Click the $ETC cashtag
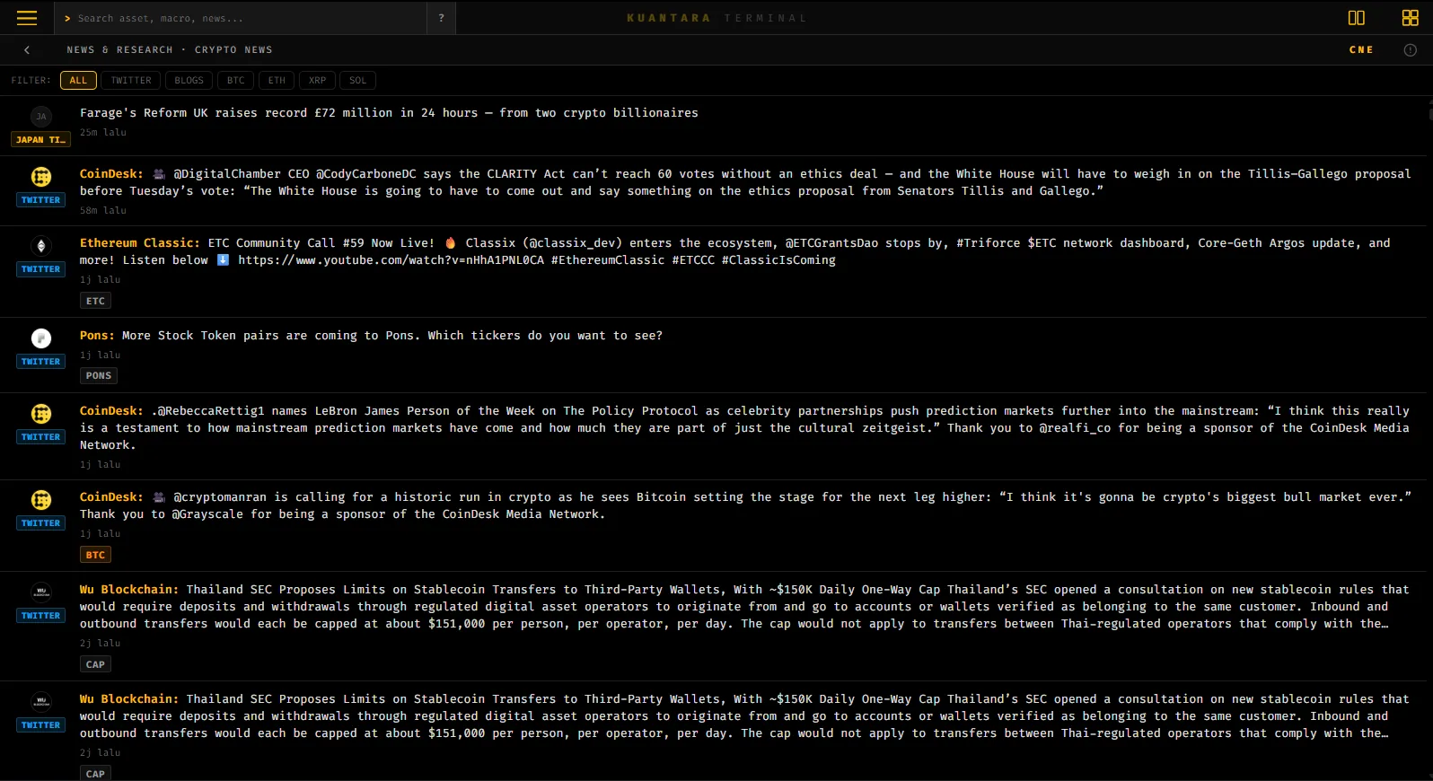This screenshot has width=1433, height=781. [x=1042, y=243]
